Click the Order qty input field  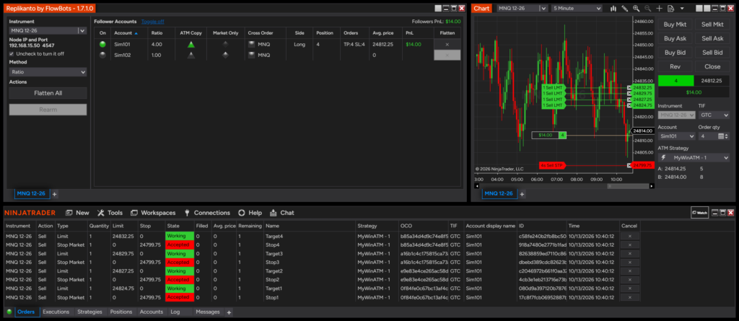pos(707,136)
